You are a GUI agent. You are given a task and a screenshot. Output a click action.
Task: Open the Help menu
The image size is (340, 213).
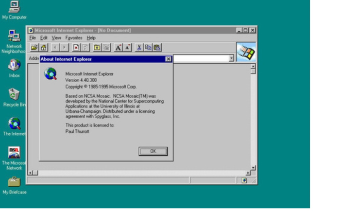(91, 38)
